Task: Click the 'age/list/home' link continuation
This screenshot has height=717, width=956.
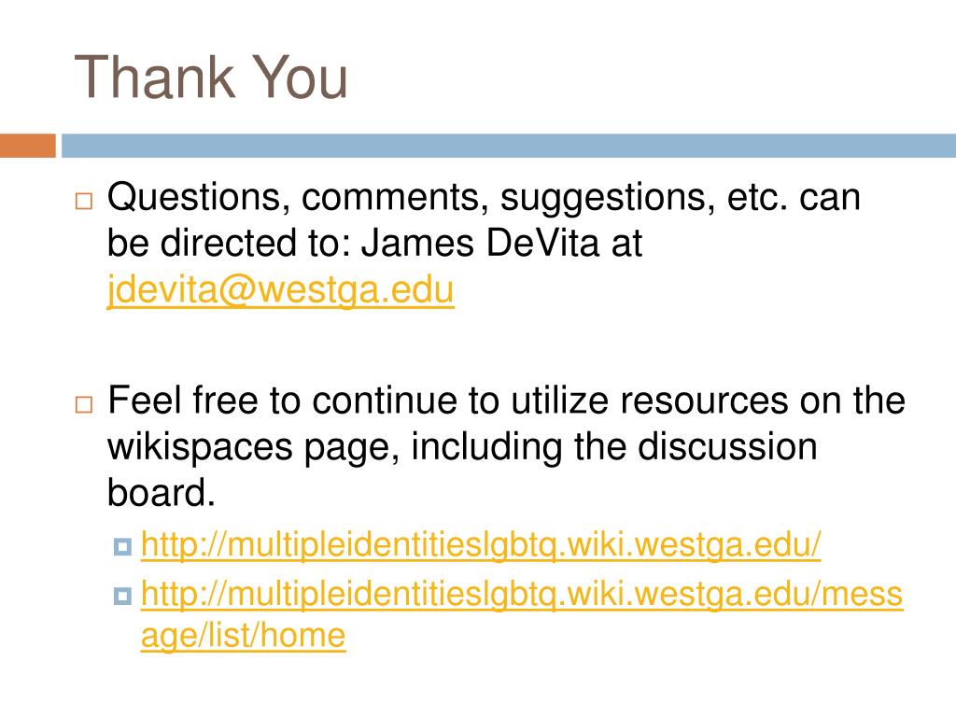Action: coord(243,637)
